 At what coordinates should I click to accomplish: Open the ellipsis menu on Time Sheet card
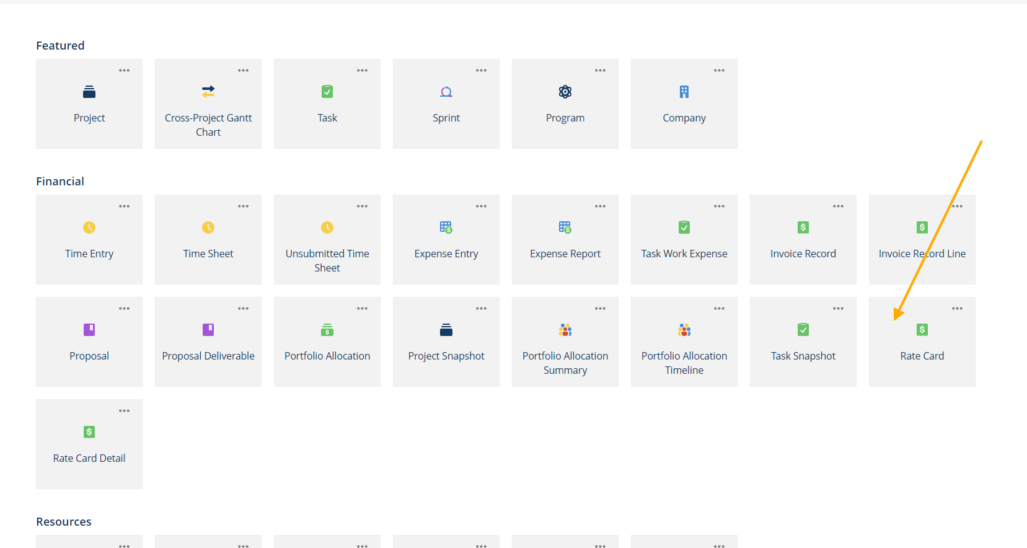[x=244, y=206]
